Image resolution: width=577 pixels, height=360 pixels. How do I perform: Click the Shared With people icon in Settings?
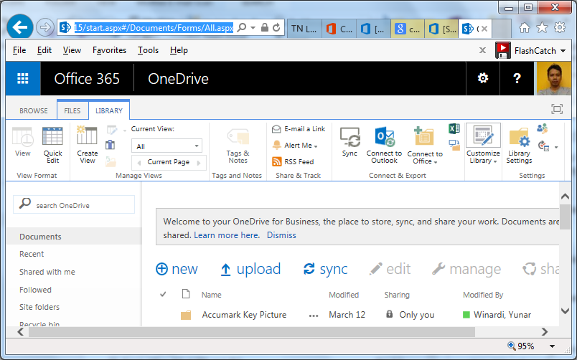[x=542, y=128]
